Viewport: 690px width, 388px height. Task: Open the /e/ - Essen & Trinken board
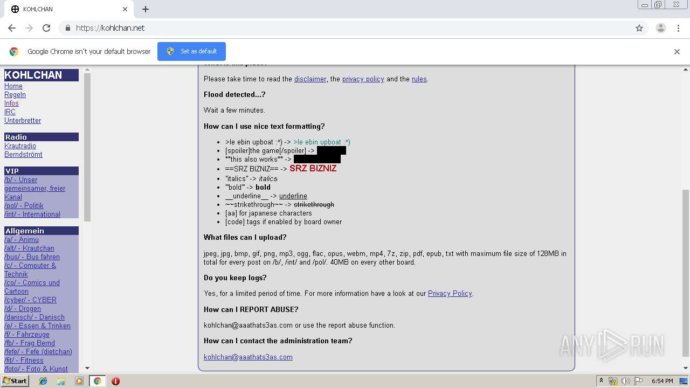37,325
